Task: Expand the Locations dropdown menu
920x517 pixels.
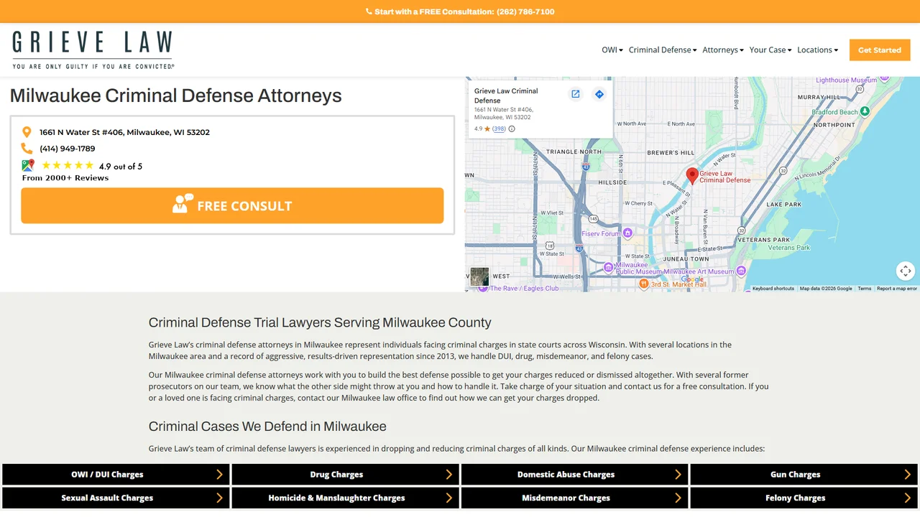Action: pos(817,50)
